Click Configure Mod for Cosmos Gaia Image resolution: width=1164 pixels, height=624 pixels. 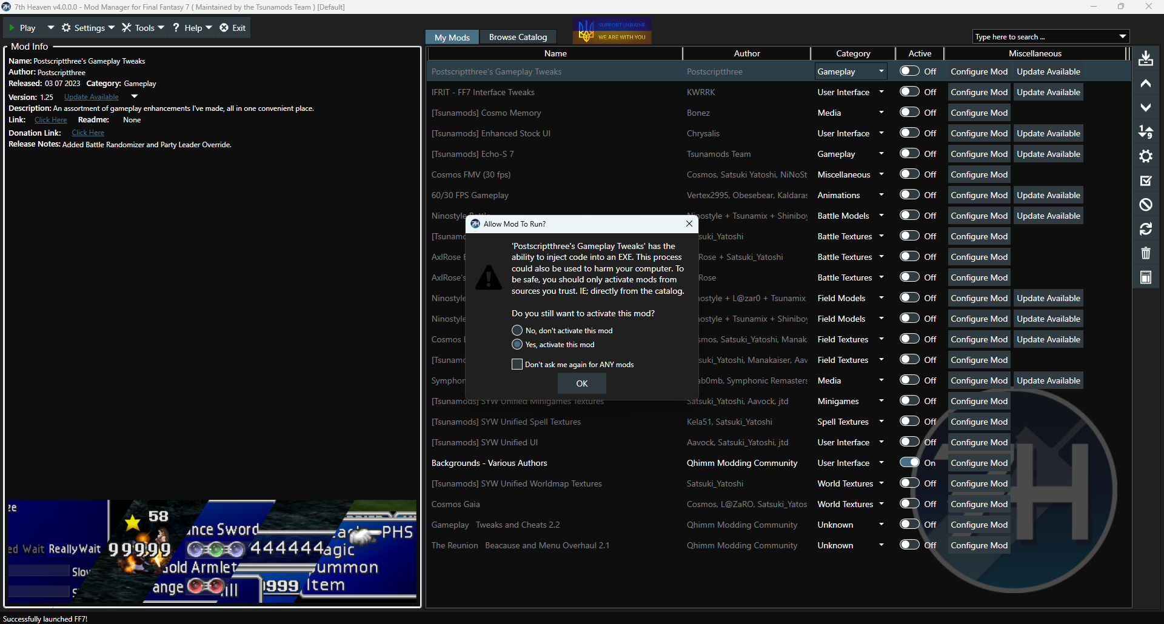coord(979,504)
